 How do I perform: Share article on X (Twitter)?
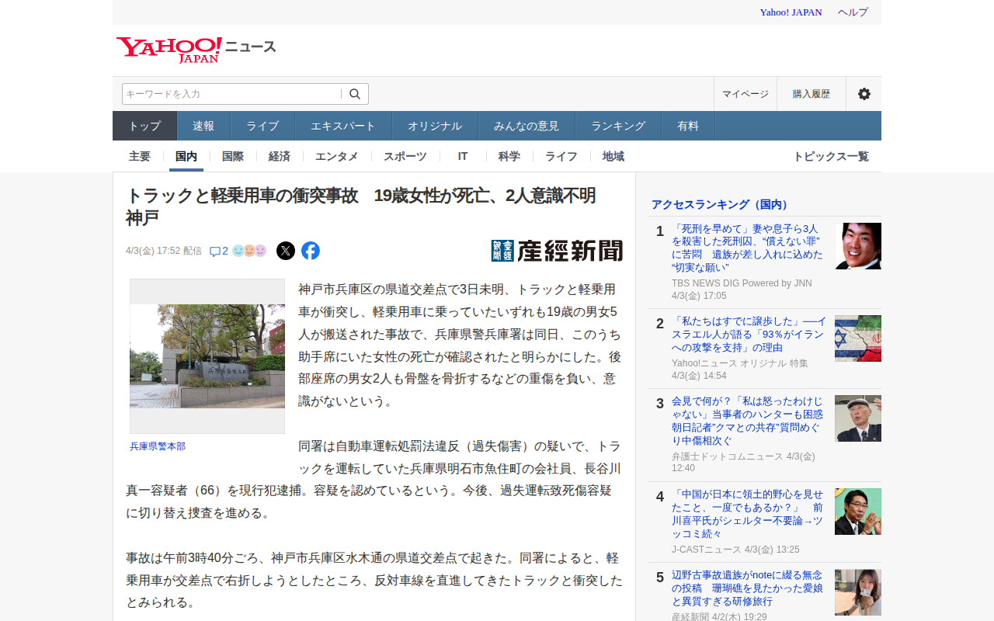coord(286,251)
